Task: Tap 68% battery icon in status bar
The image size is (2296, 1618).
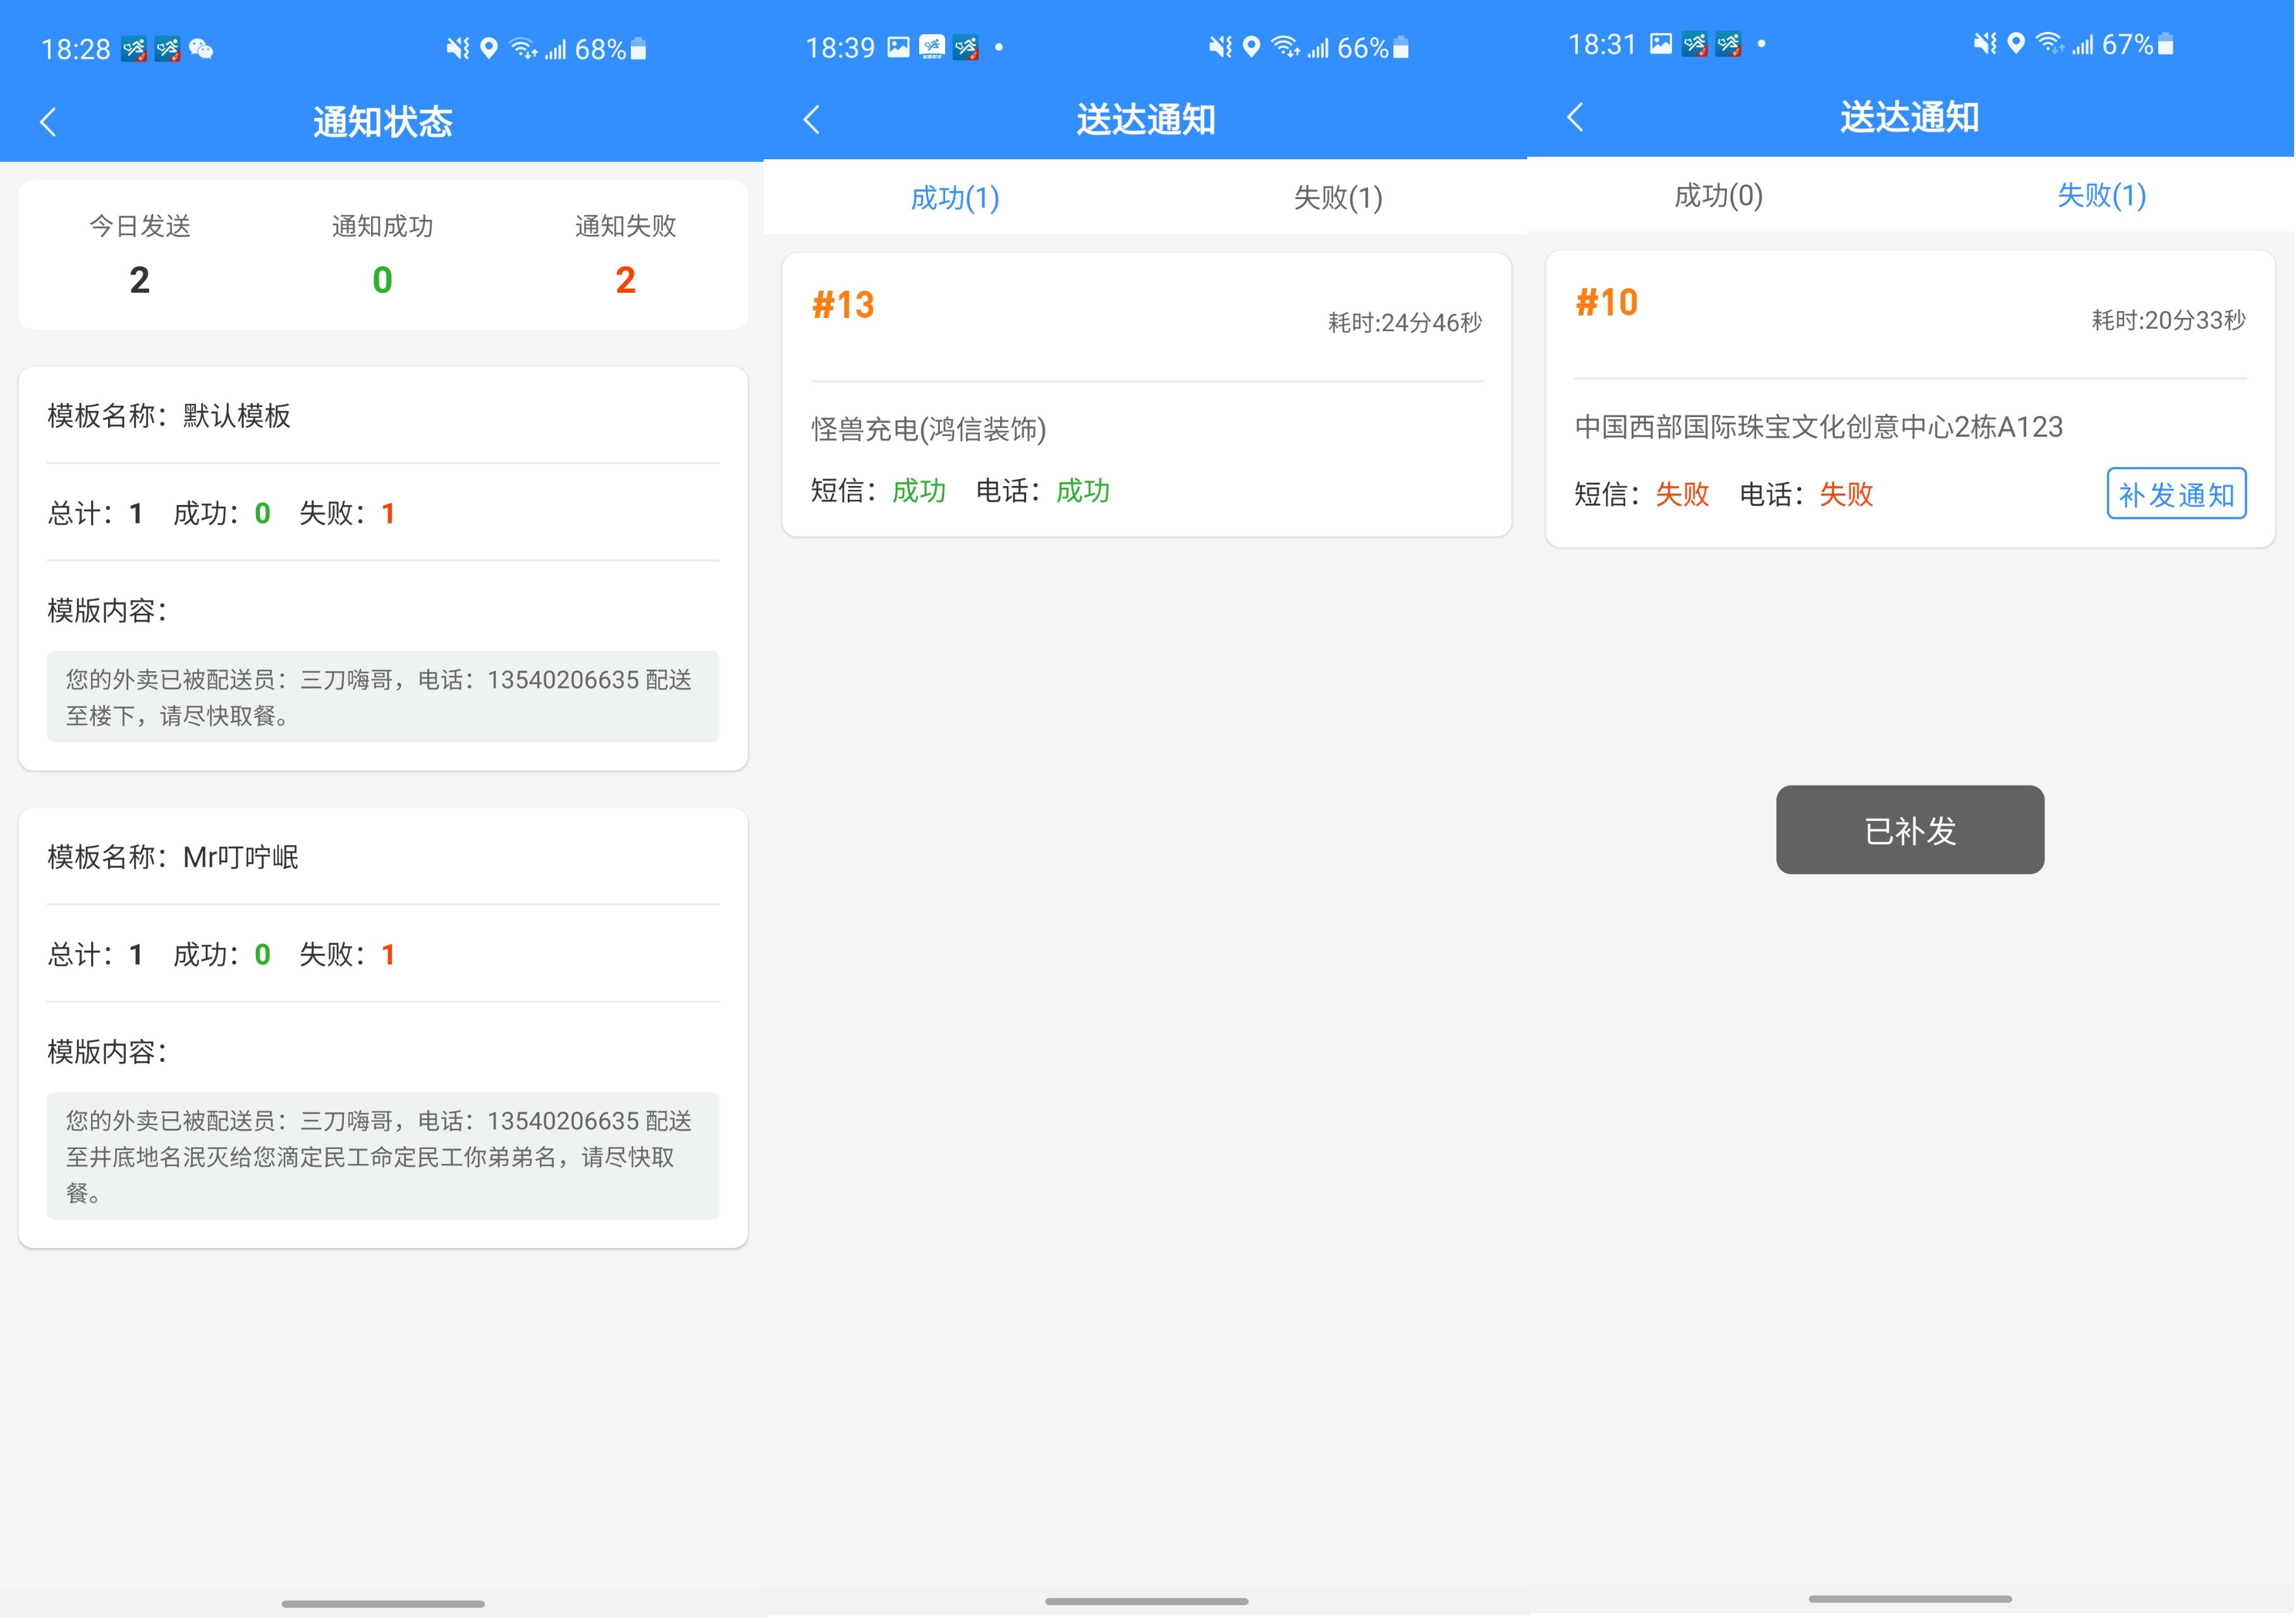Action: tap(639, 49)
